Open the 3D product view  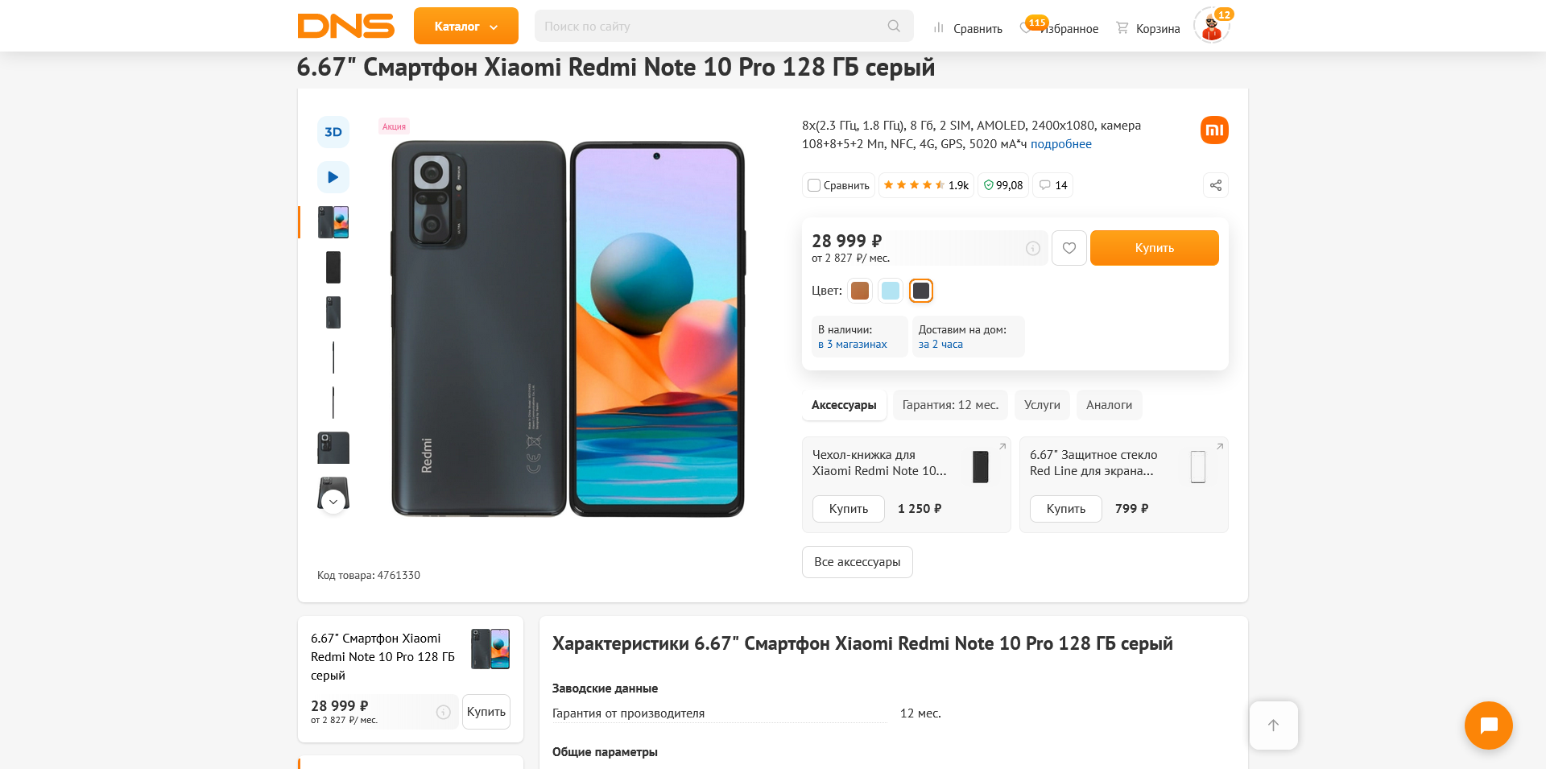[x=333, y=132]
